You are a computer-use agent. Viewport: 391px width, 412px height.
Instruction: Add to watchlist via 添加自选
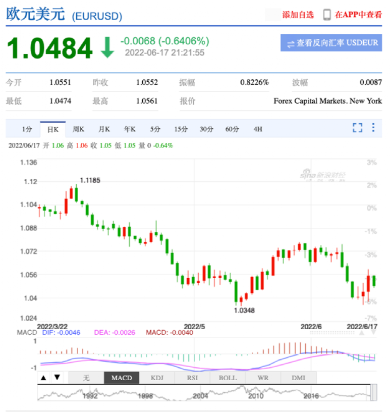point(298,15)
